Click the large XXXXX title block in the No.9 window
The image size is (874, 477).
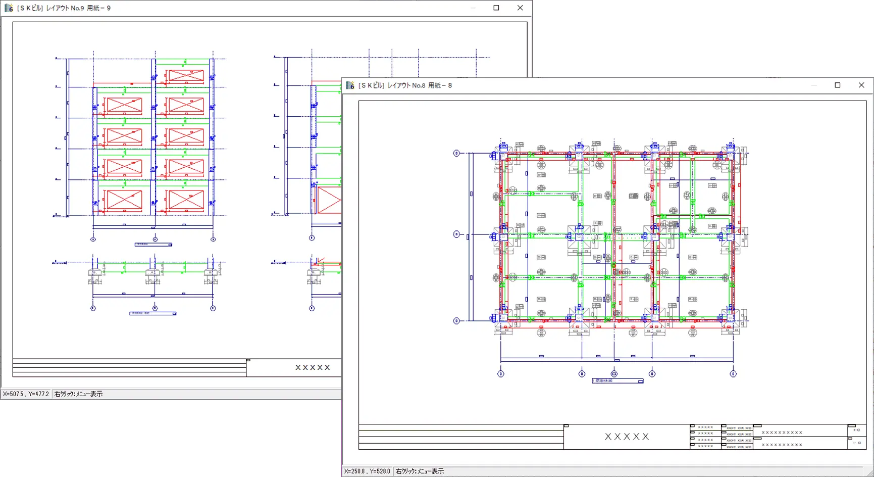click(x=313, y=368)
